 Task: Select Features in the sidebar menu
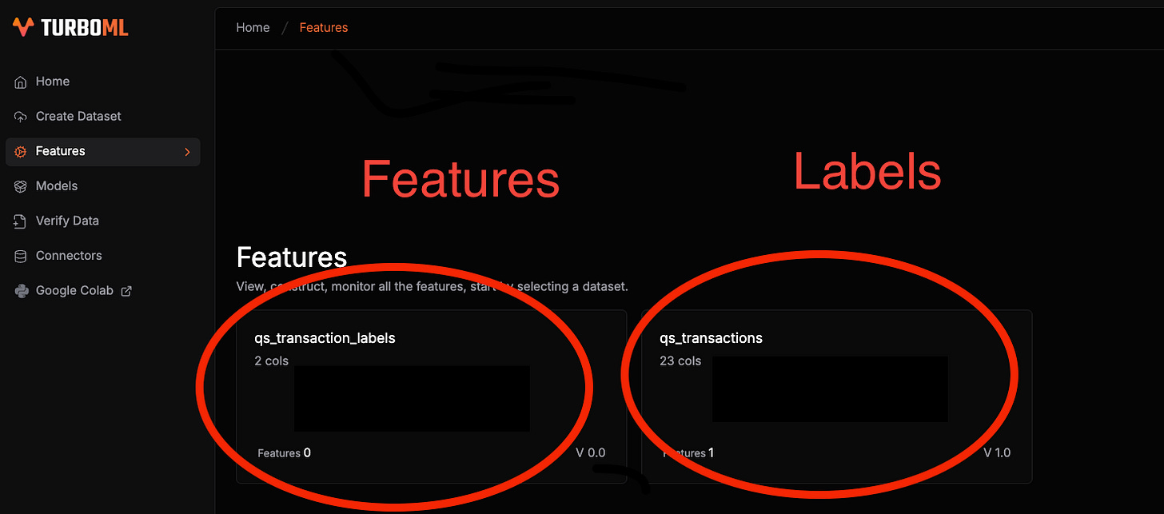click(x=102, y=151)
